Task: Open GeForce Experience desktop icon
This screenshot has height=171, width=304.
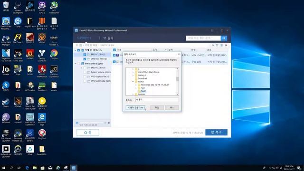Action: click(54, 71)
